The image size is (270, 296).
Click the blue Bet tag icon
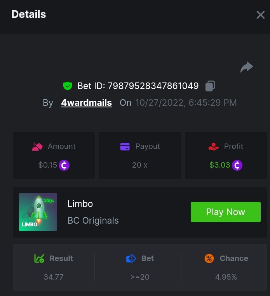point(131,258)
